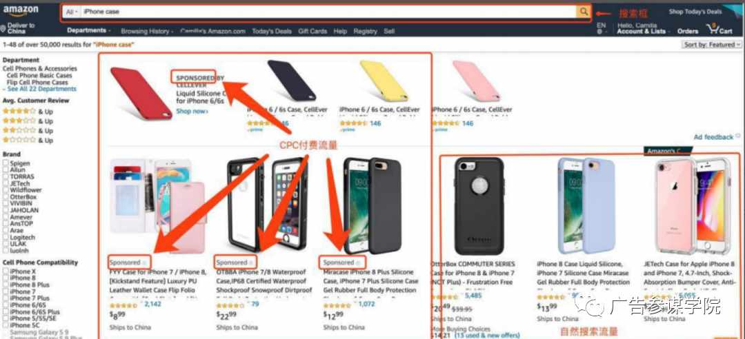Click the Deliver to China location icon
The height and width of the screenshot is (339, 745).
click(x=3, y=29)
